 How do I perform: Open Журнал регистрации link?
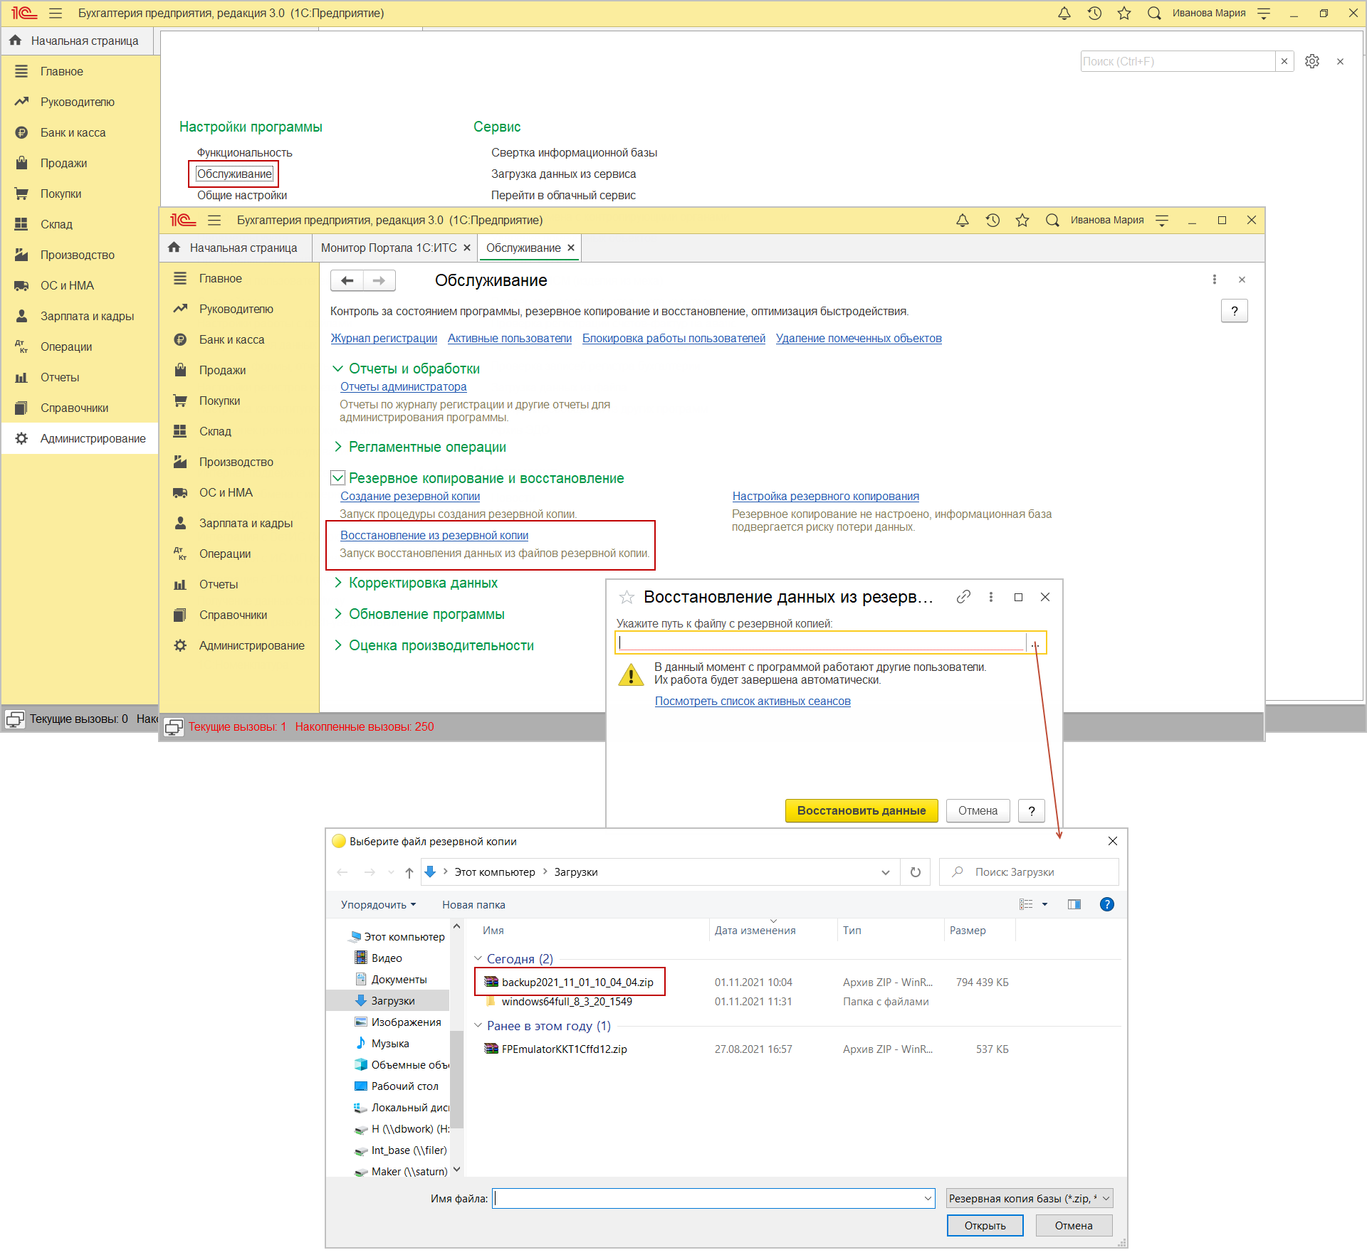(384, 338)
